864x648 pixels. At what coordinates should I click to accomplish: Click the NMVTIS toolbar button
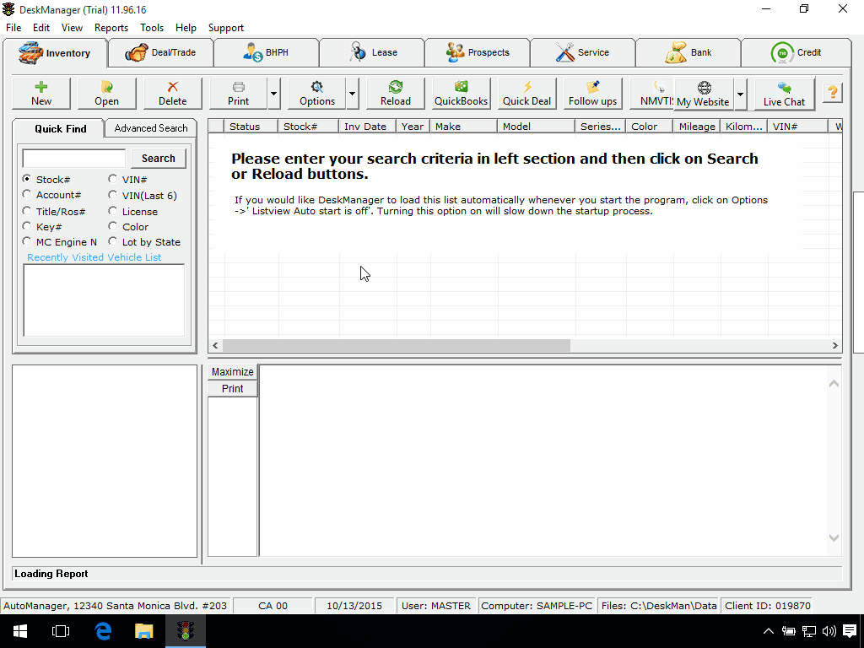(x=652, y=94)
